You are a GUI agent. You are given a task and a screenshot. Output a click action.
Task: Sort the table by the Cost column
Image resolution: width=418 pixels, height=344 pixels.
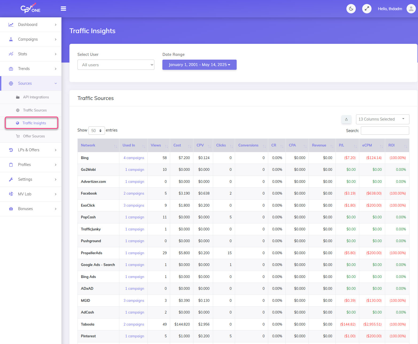177,145
